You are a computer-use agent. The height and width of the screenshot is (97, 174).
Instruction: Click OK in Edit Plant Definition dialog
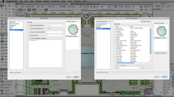[164, 77]
